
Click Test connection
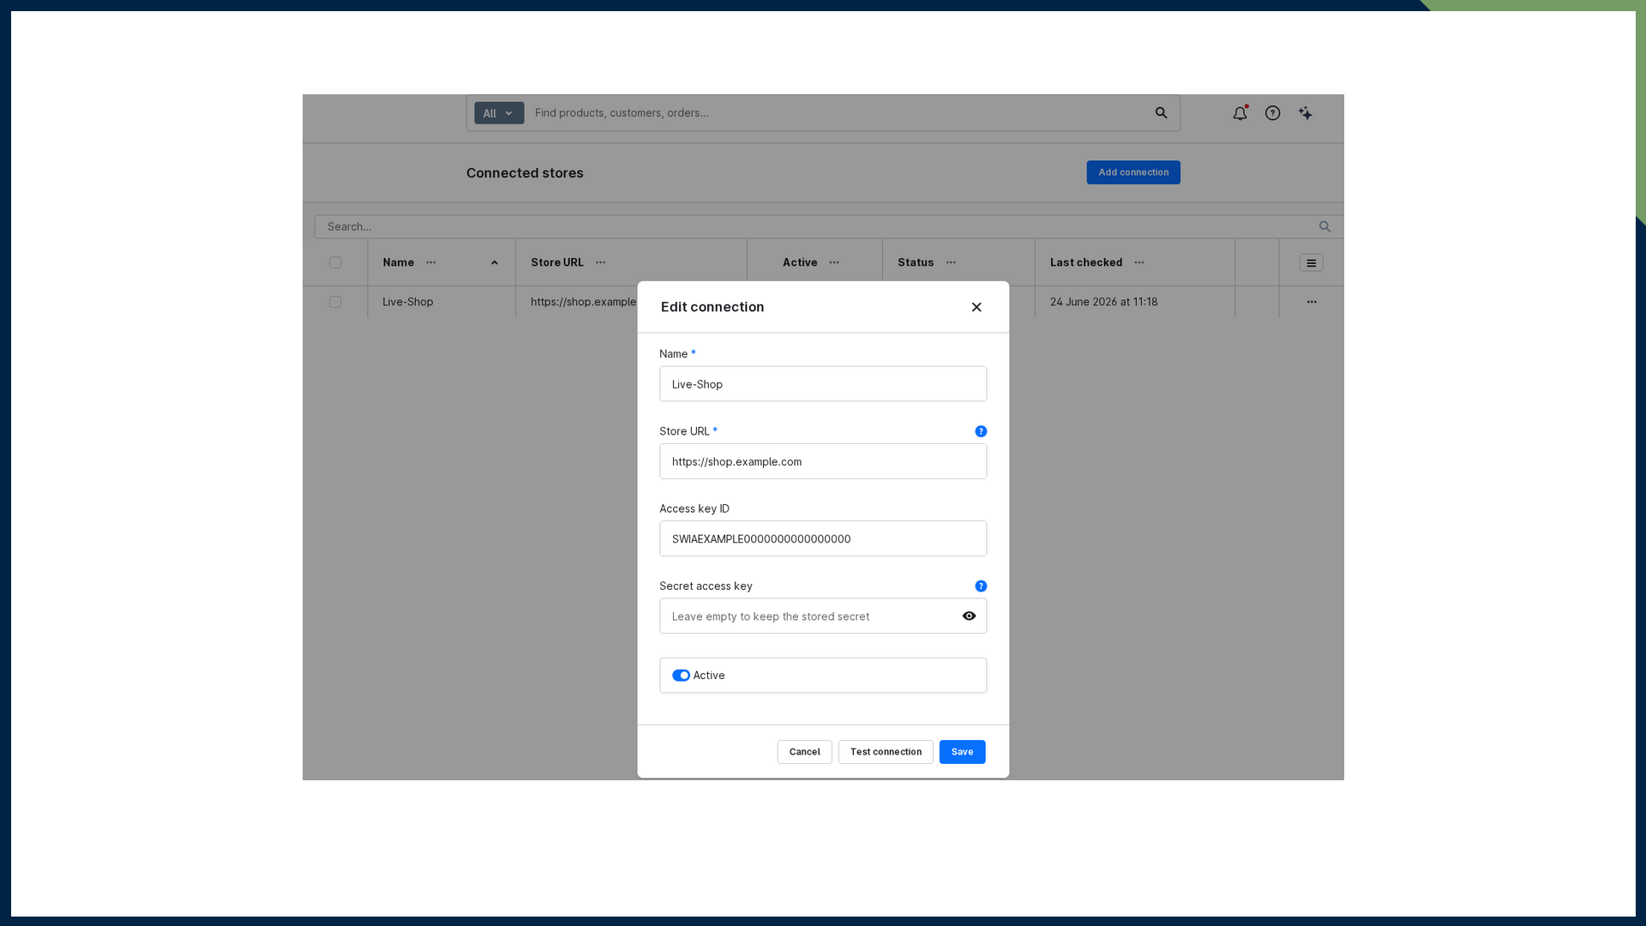tap(886, 752)
